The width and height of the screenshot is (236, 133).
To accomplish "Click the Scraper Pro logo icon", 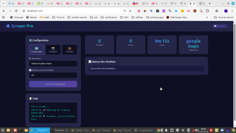I will 8,26.
